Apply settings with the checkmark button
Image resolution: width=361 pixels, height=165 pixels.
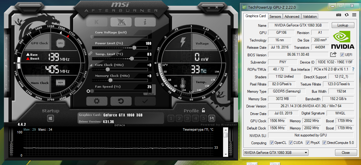145,101
